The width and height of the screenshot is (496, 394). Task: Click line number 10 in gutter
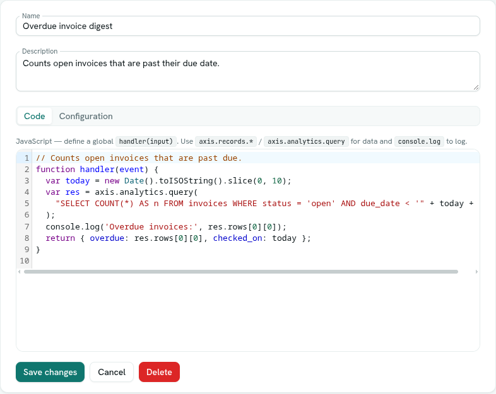(25, 260)
